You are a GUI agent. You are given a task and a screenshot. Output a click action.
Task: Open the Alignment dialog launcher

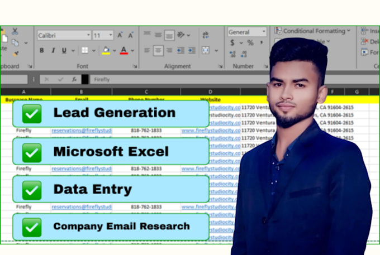click(x=220, y=66)
